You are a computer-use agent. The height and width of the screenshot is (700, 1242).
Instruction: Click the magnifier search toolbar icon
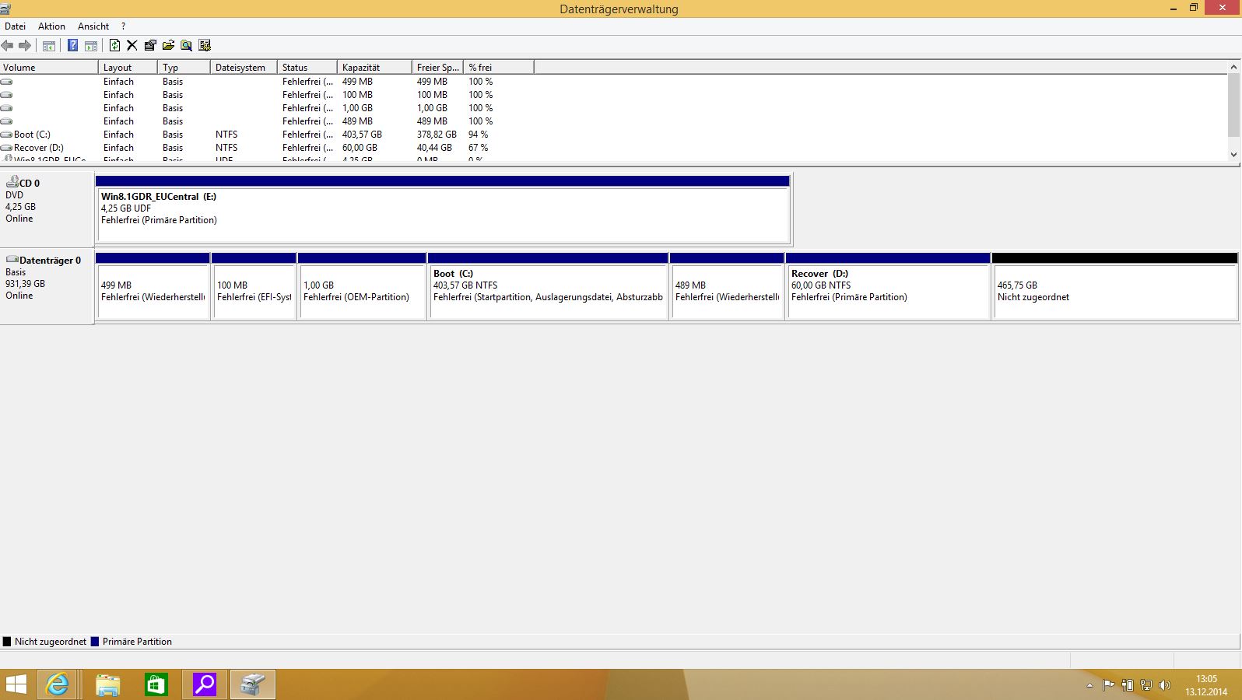(186, 46)
